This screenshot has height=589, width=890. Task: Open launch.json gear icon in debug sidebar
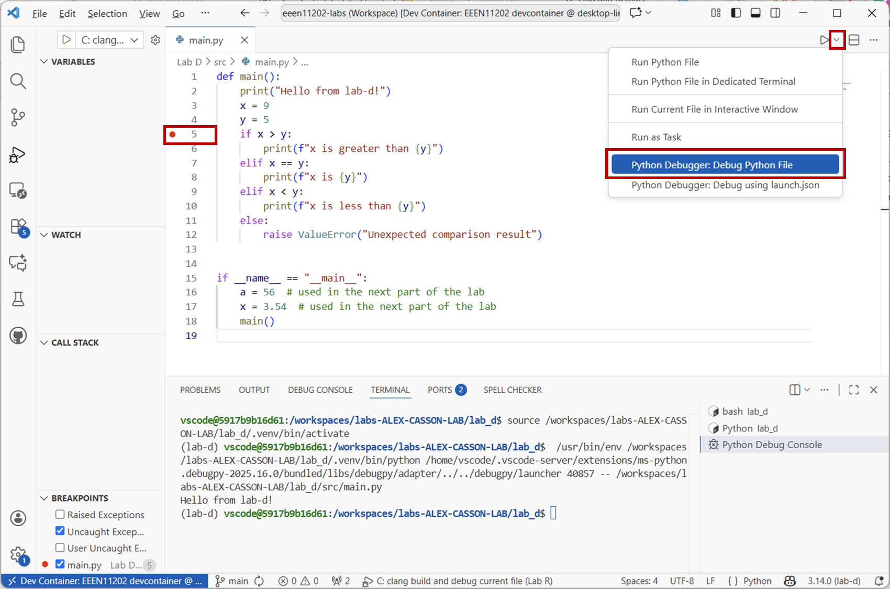pos(155,40)
